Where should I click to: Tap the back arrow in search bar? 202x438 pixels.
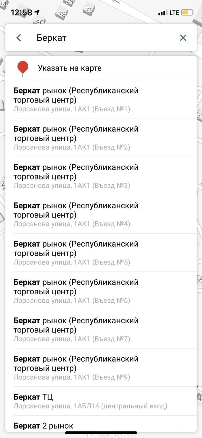click(x=19, y=38)
